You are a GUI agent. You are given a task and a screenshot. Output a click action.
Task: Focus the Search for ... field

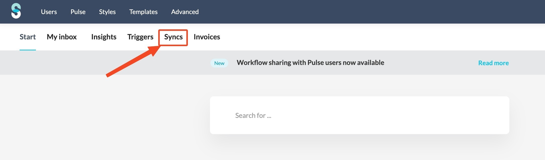[x=359, y=115]
